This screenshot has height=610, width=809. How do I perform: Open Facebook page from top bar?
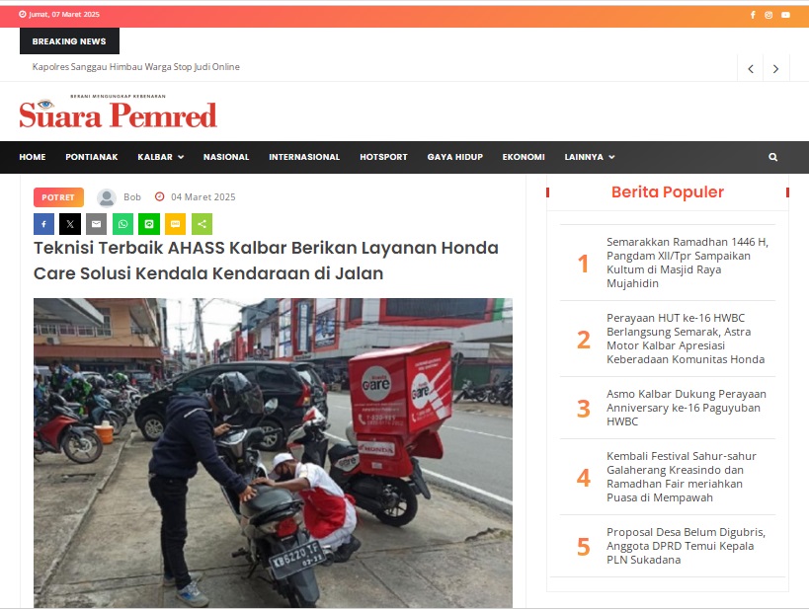point(753,15)
